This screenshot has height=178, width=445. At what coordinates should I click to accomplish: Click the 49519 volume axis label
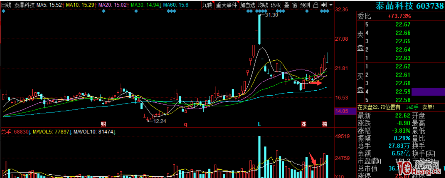click(343, 137)
